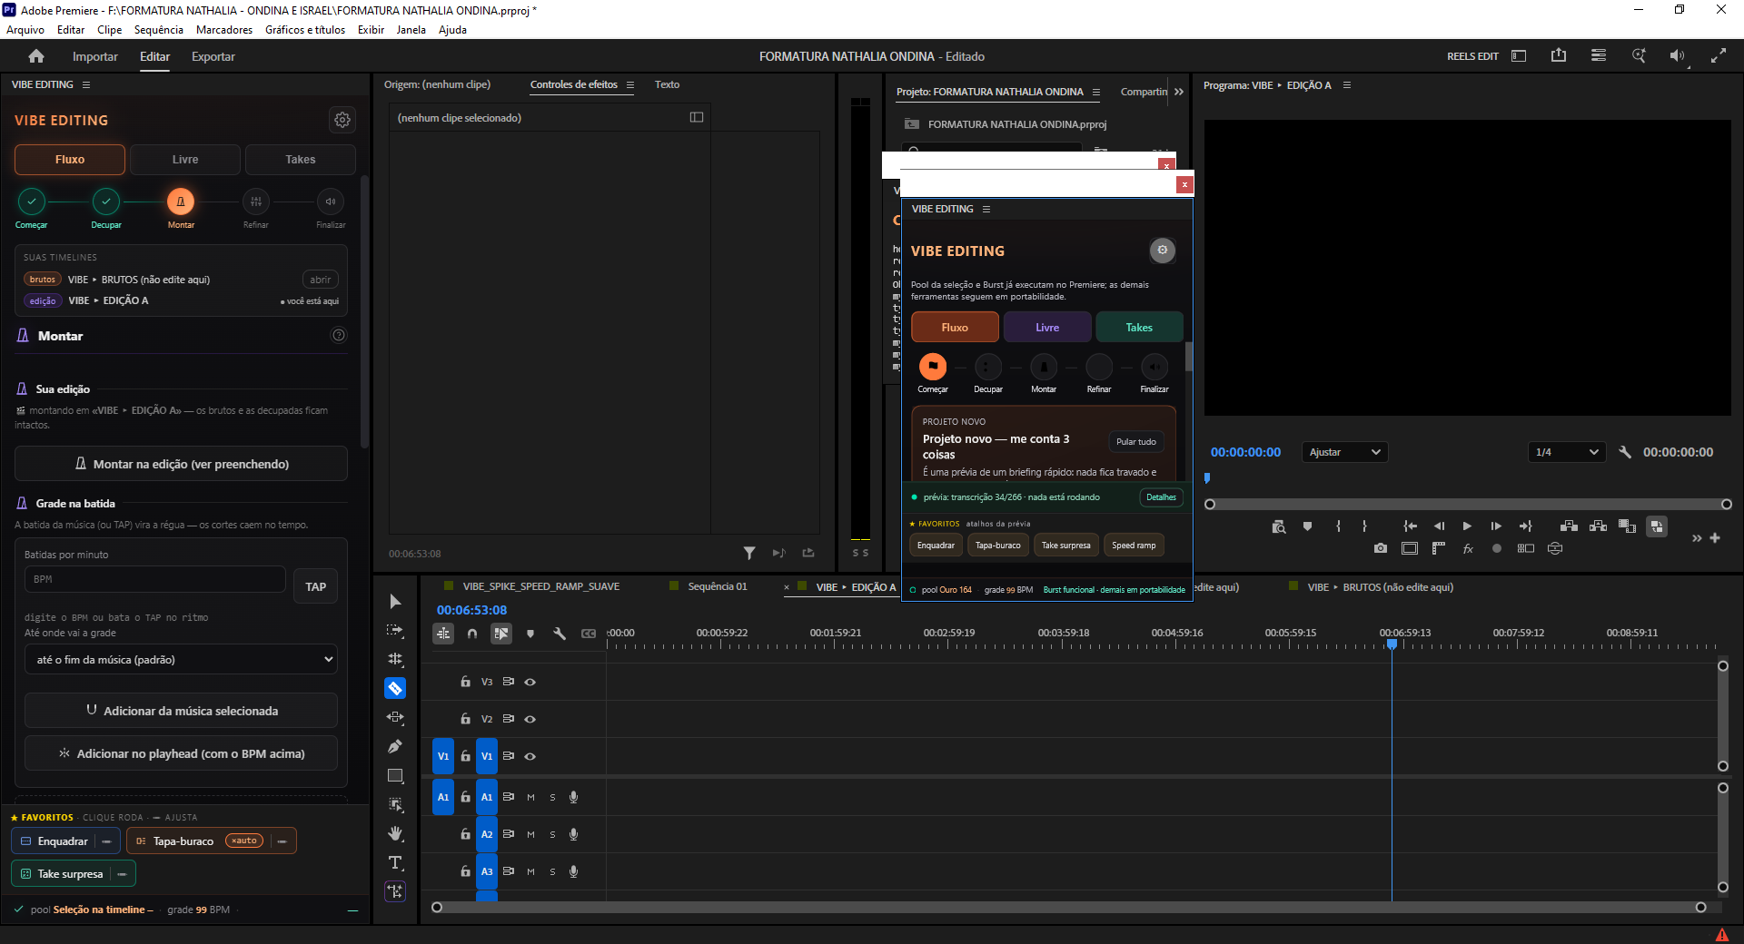Image resolution: width=1744 pixels, height=944 pixels.
Task: Go to In point
Action: 1410,526
